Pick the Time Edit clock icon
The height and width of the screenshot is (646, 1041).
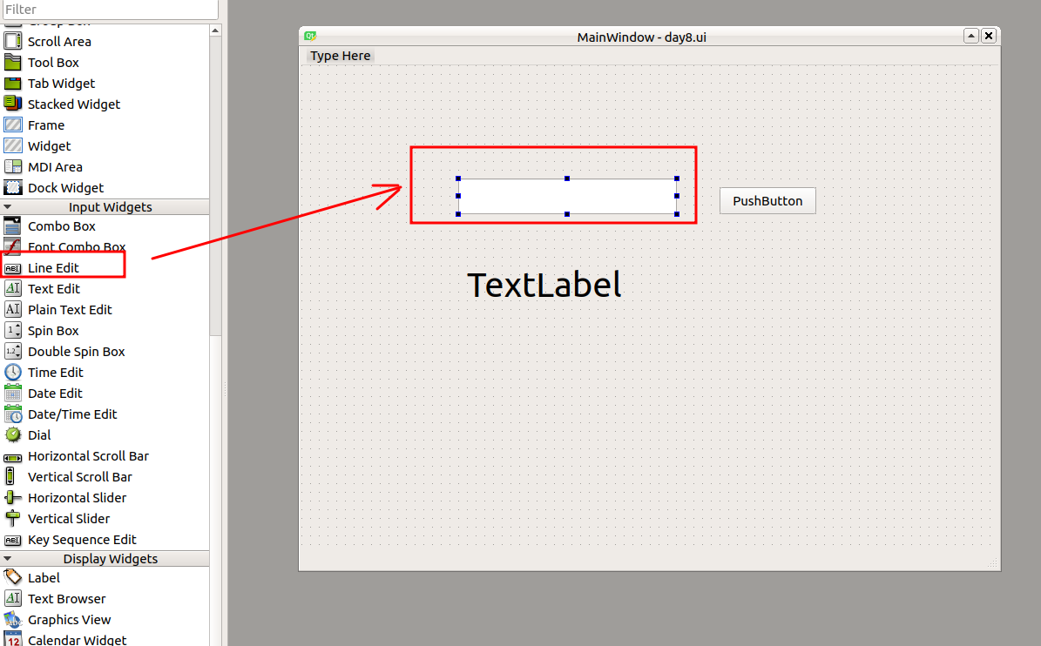[13, 373]
